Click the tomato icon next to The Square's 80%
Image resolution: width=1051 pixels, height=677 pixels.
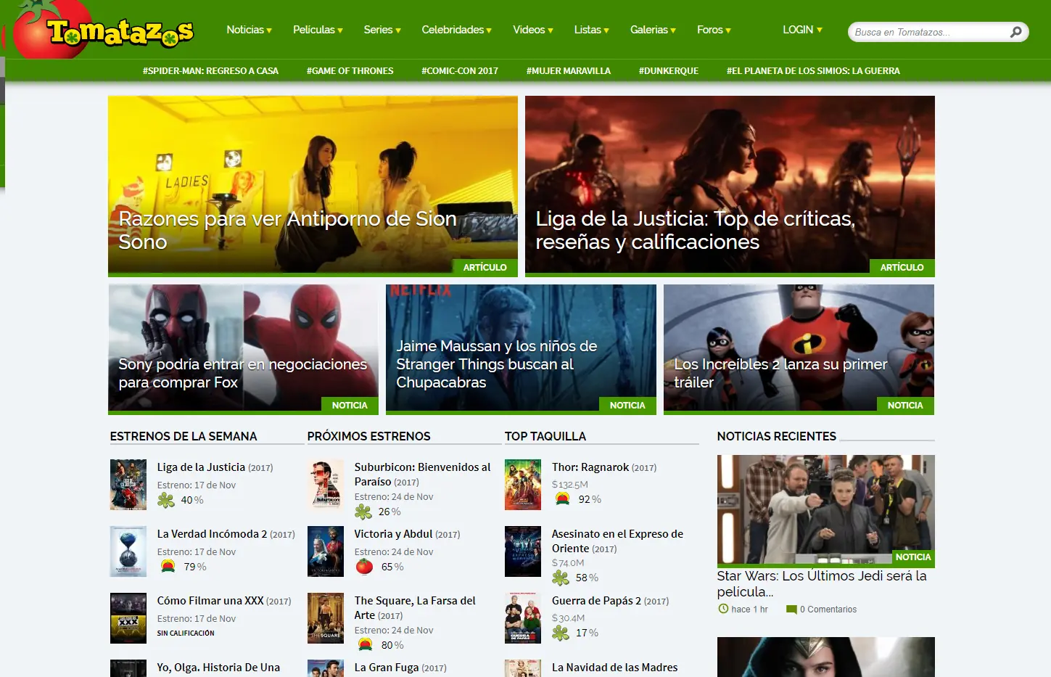[363, 644]
